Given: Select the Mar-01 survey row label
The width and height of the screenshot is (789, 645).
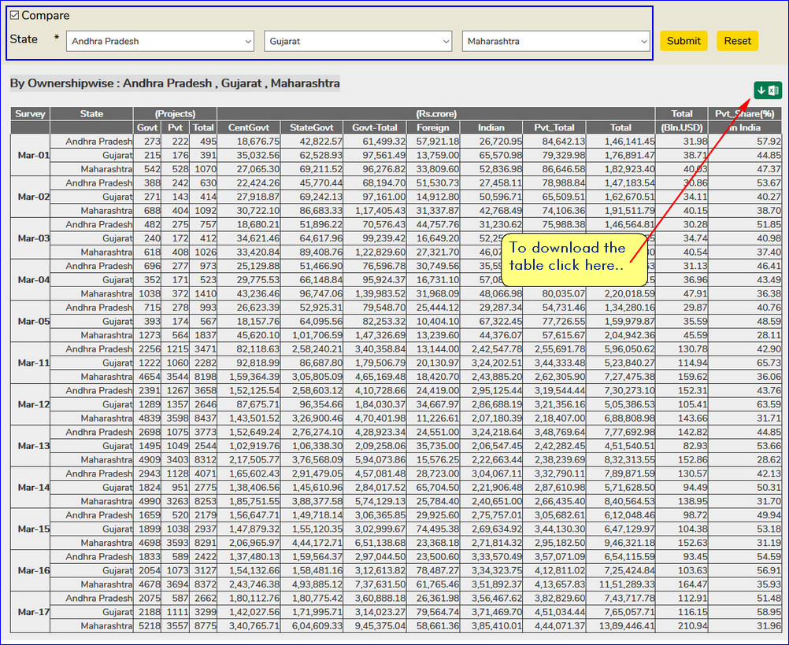Looking at the screenshot, I should pos(33,155).
